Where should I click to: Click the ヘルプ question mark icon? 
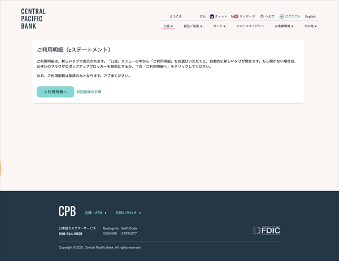[262, 16]
